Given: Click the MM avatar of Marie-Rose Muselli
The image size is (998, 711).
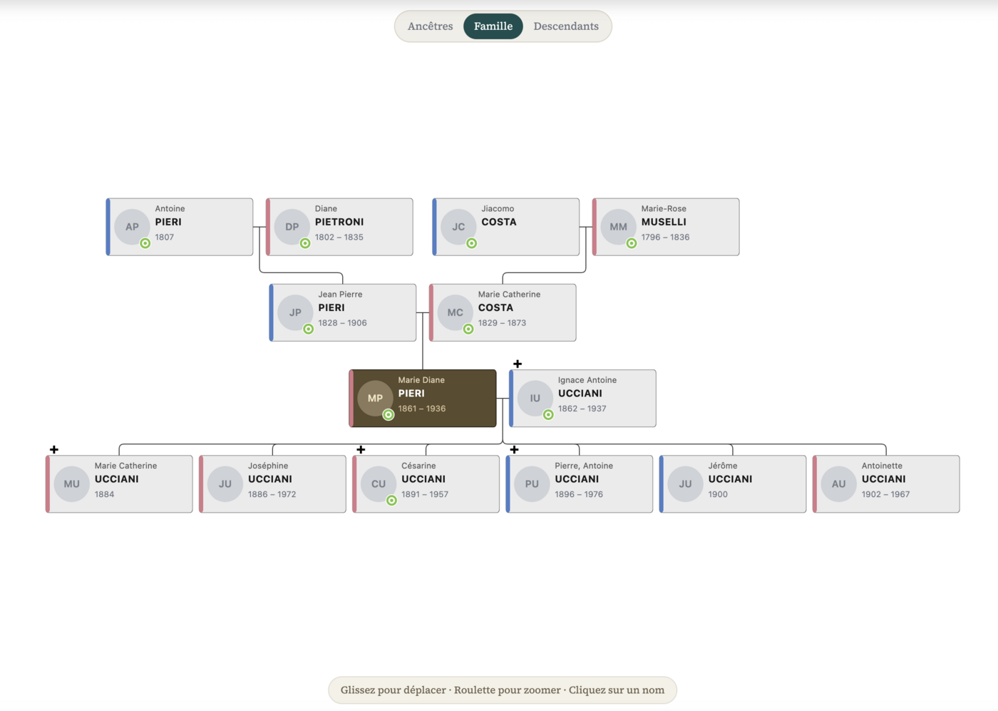Looking at the screenshot, I should (618, 227).
